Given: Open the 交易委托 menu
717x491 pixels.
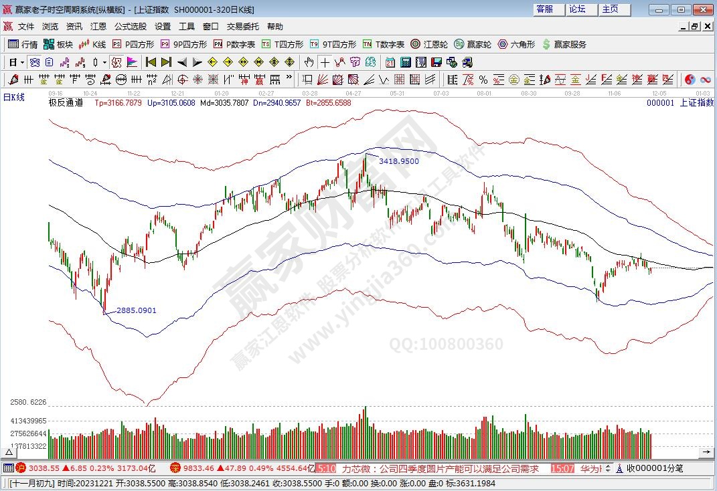Looking at the screenshot, I should [x=242, y=27].
